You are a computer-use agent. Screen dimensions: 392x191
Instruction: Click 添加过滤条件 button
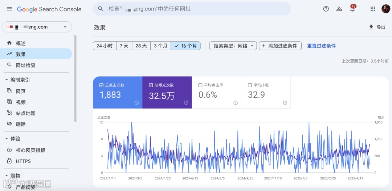(x=280, y=46)
